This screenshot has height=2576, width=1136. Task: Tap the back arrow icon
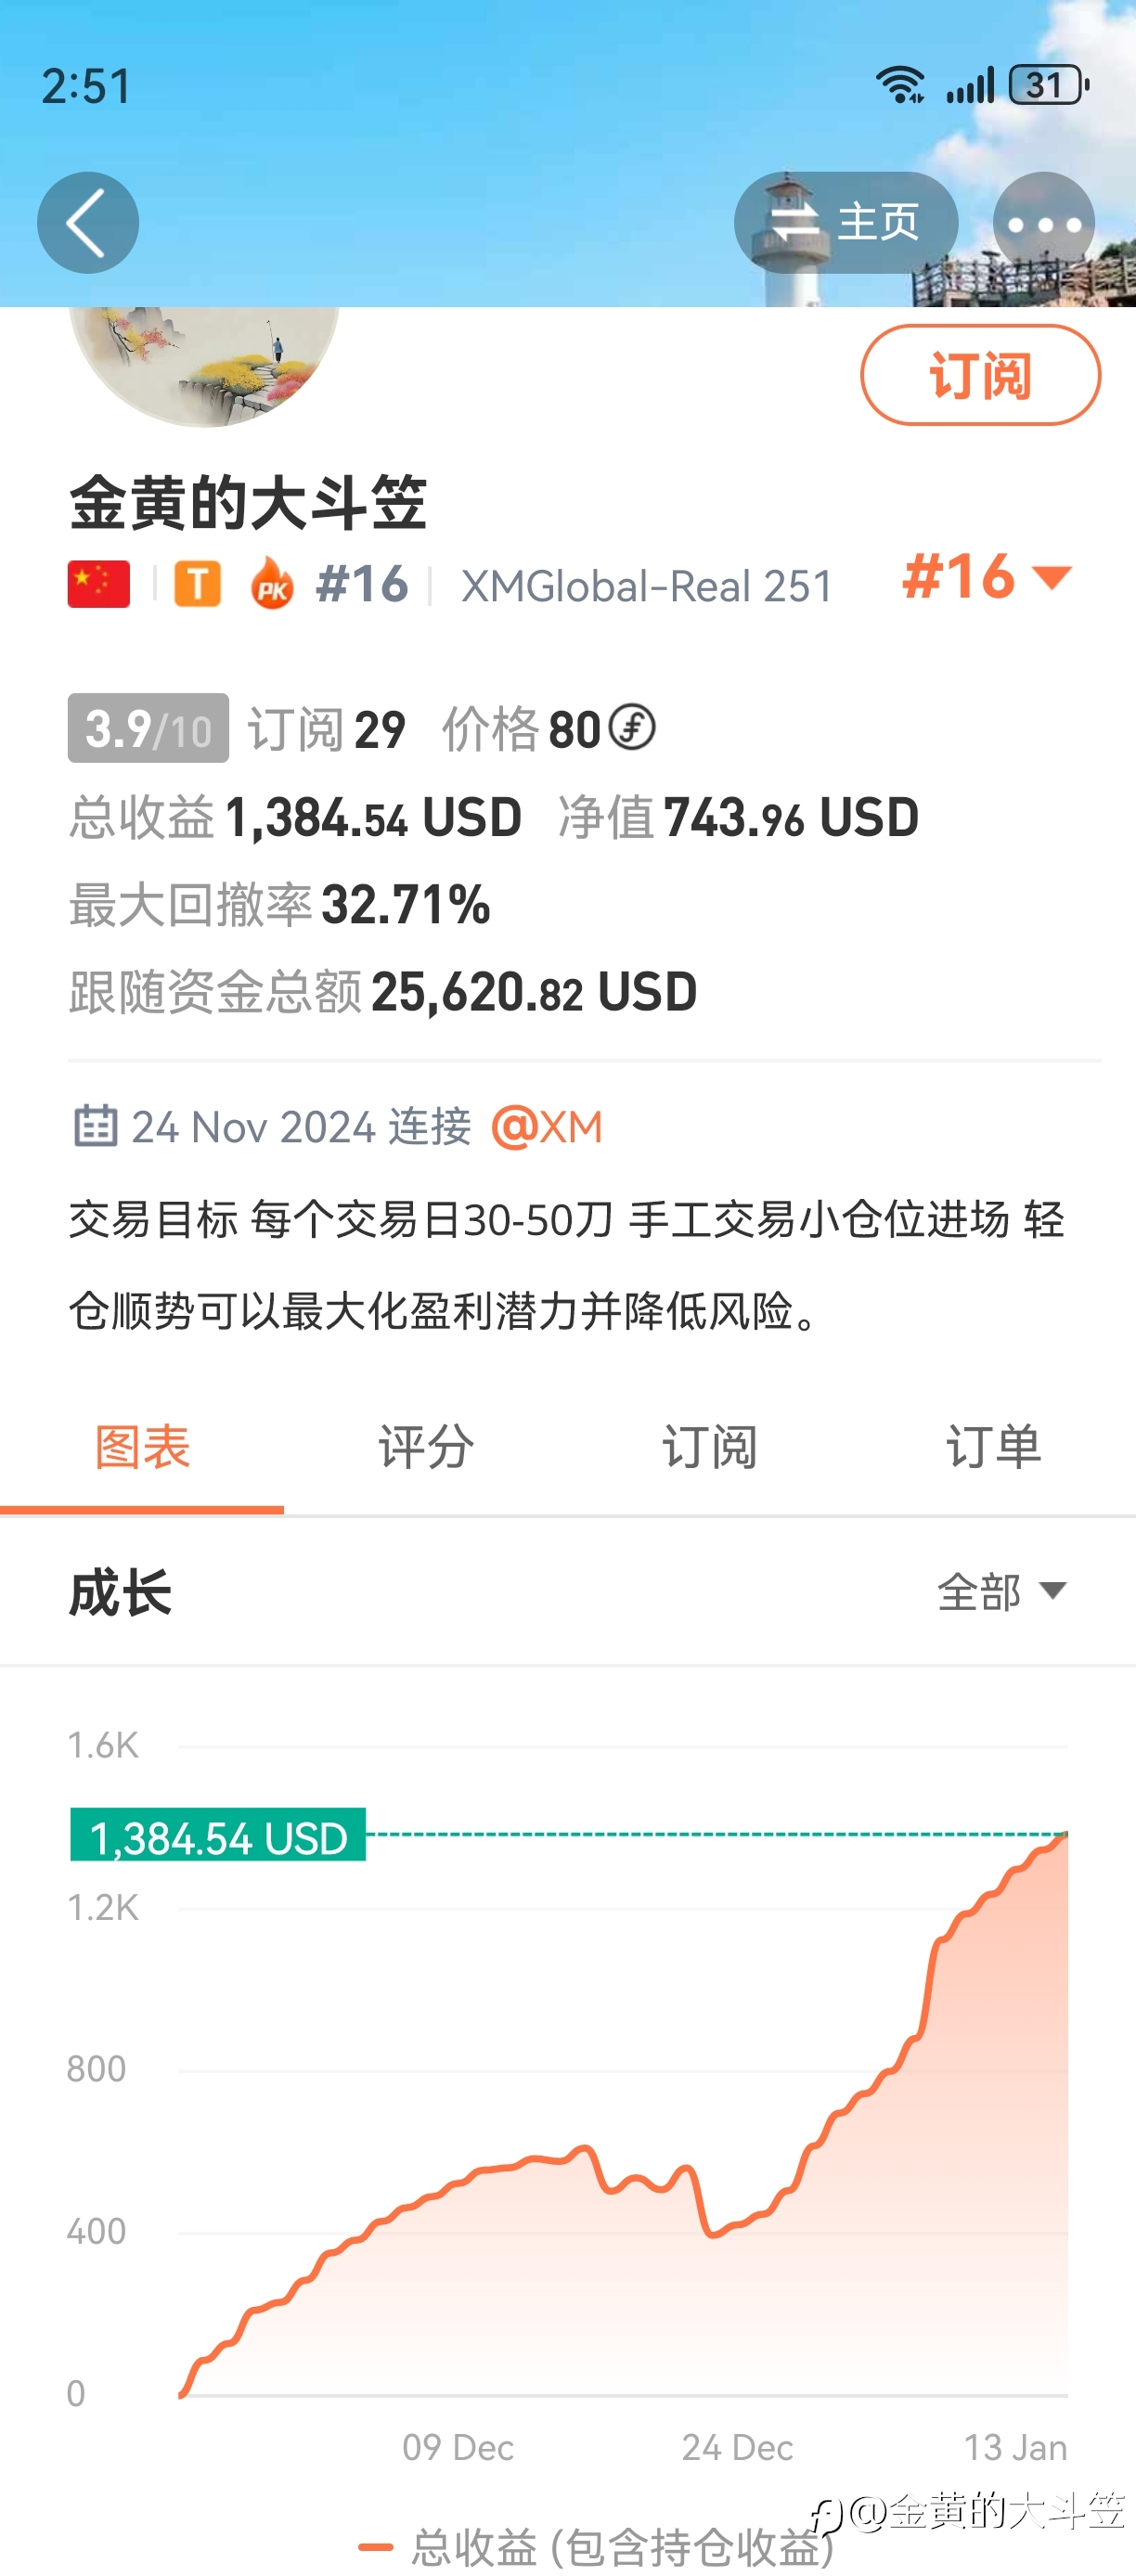(x=88, y=222)
